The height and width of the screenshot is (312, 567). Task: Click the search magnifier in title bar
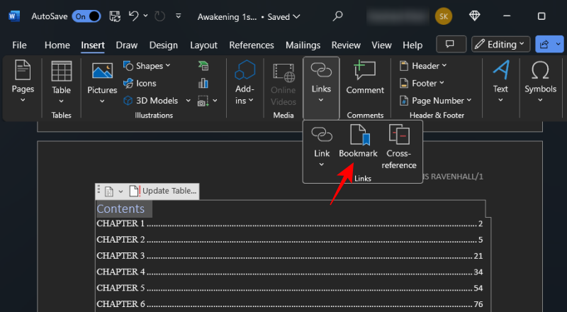point(339,16)
